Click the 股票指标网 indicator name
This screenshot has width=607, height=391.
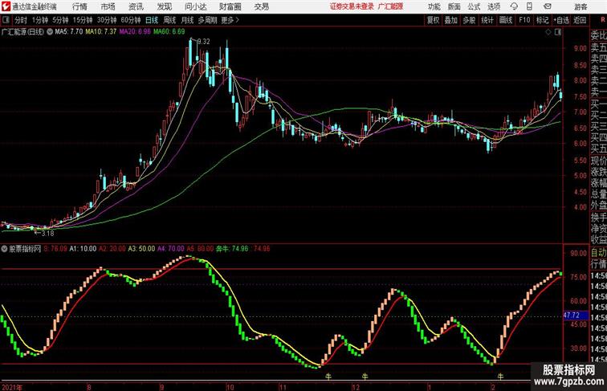tap(25, 249)
